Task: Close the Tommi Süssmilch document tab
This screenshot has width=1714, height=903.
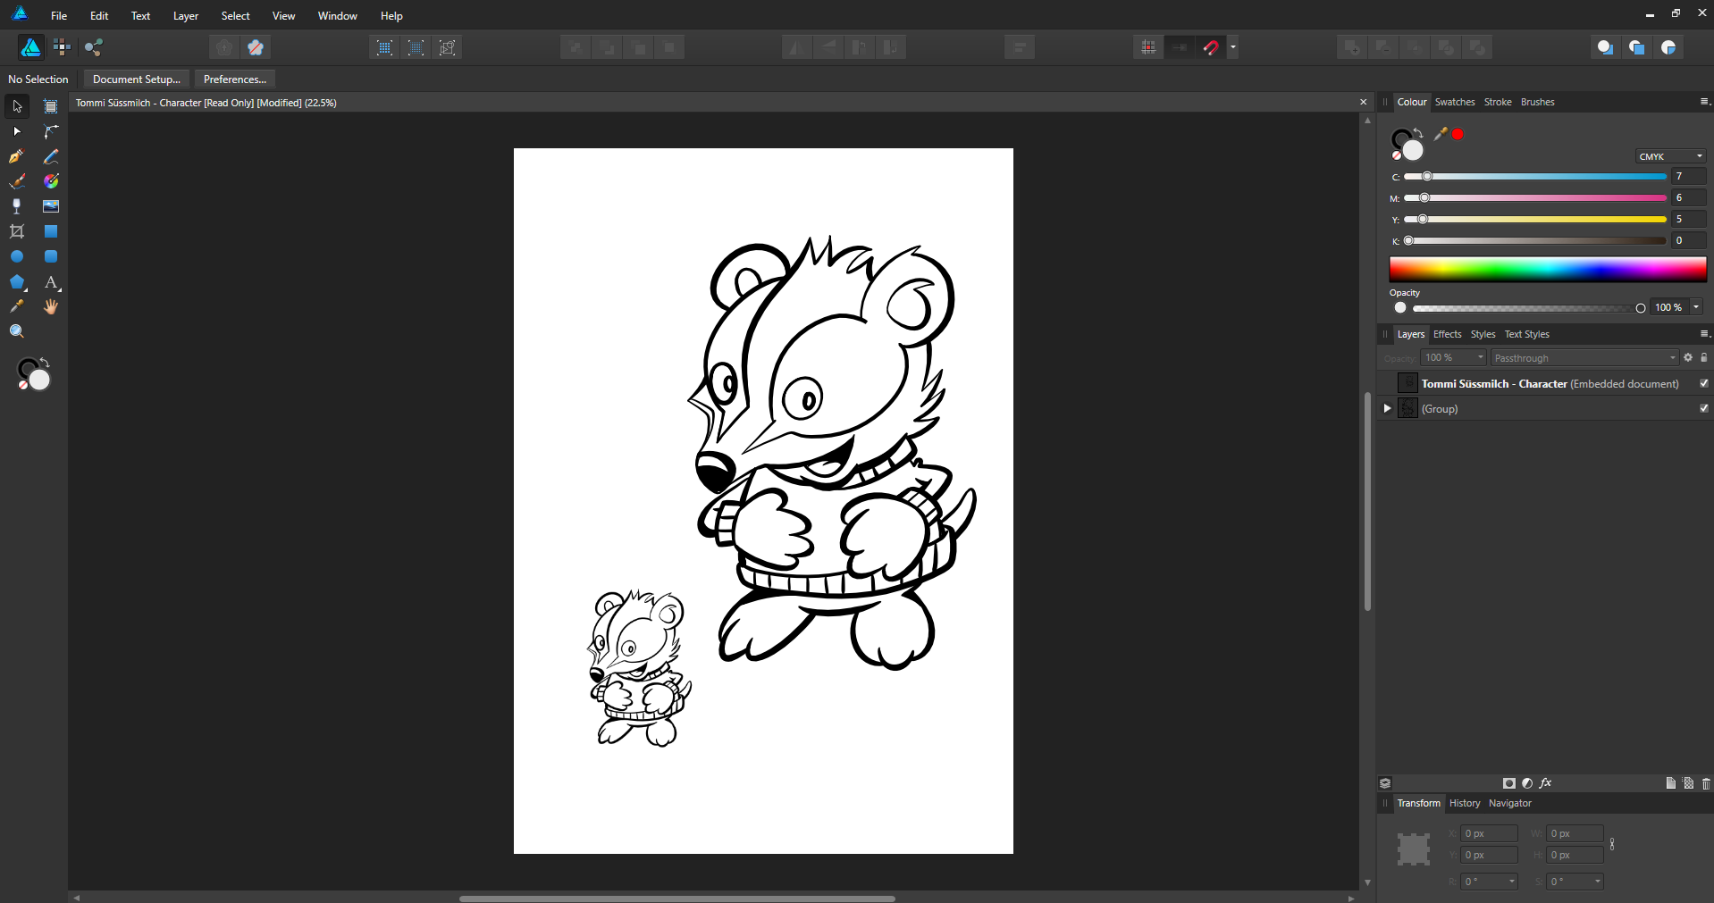Action: point(1364,103)
